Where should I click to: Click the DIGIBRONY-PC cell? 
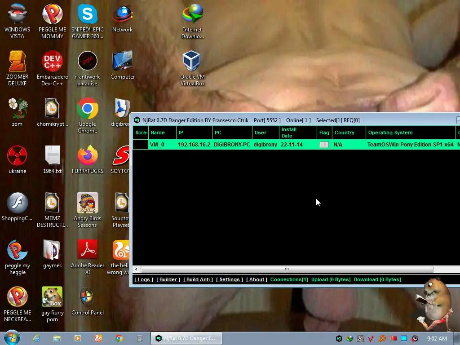coord(232,144)
